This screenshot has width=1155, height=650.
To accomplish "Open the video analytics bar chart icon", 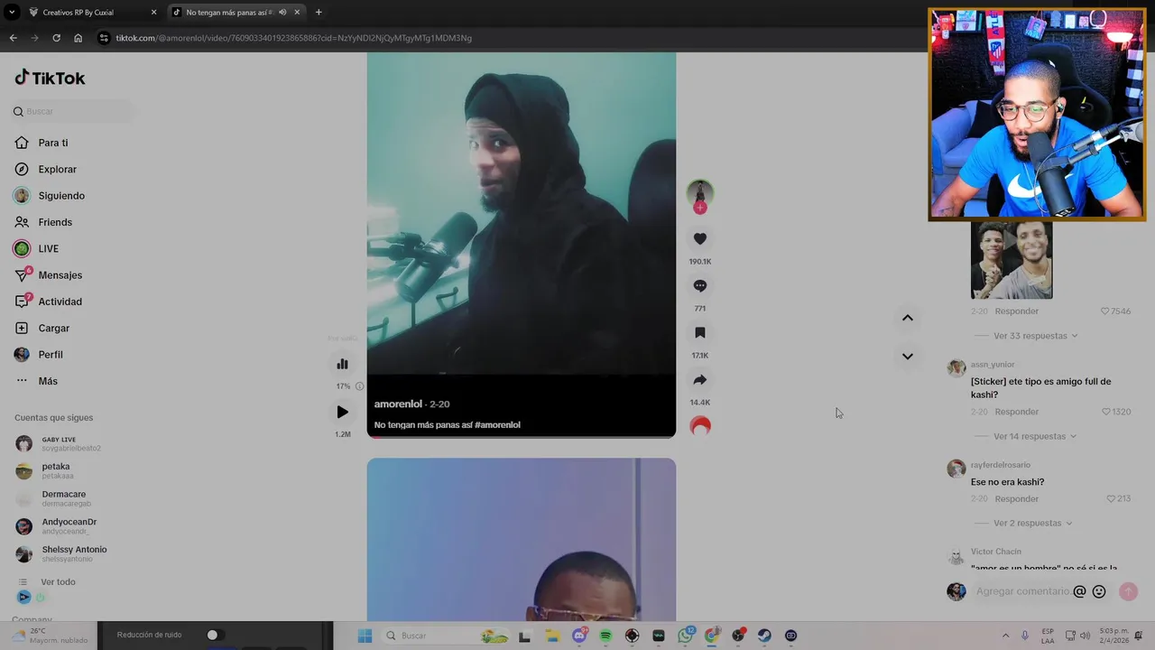I will 342,364.
